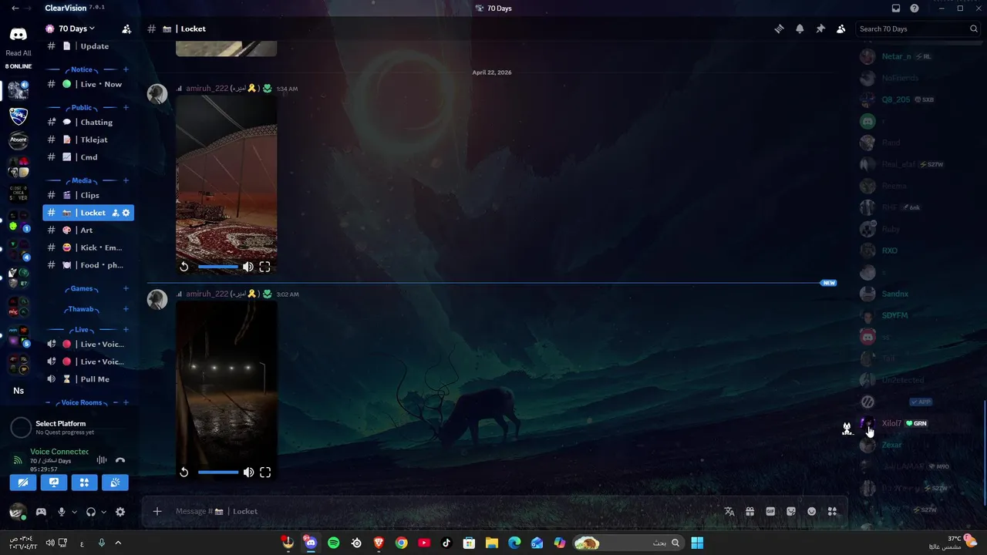987x555 pixels.
Task: Open Locket channel settings gear
Action: tap(126, 213)
